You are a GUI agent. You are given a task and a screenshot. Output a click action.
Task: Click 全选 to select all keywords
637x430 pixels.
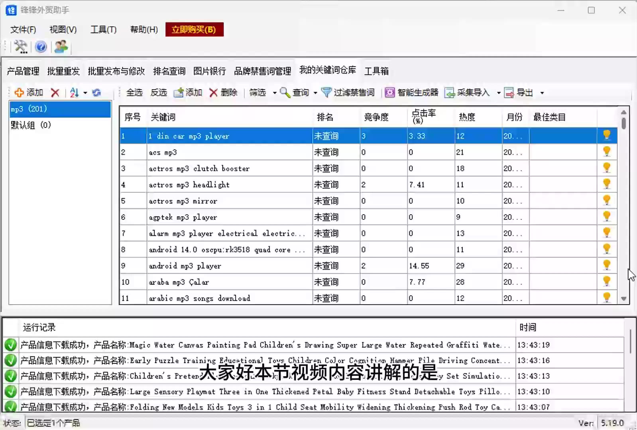coord(134,93)
